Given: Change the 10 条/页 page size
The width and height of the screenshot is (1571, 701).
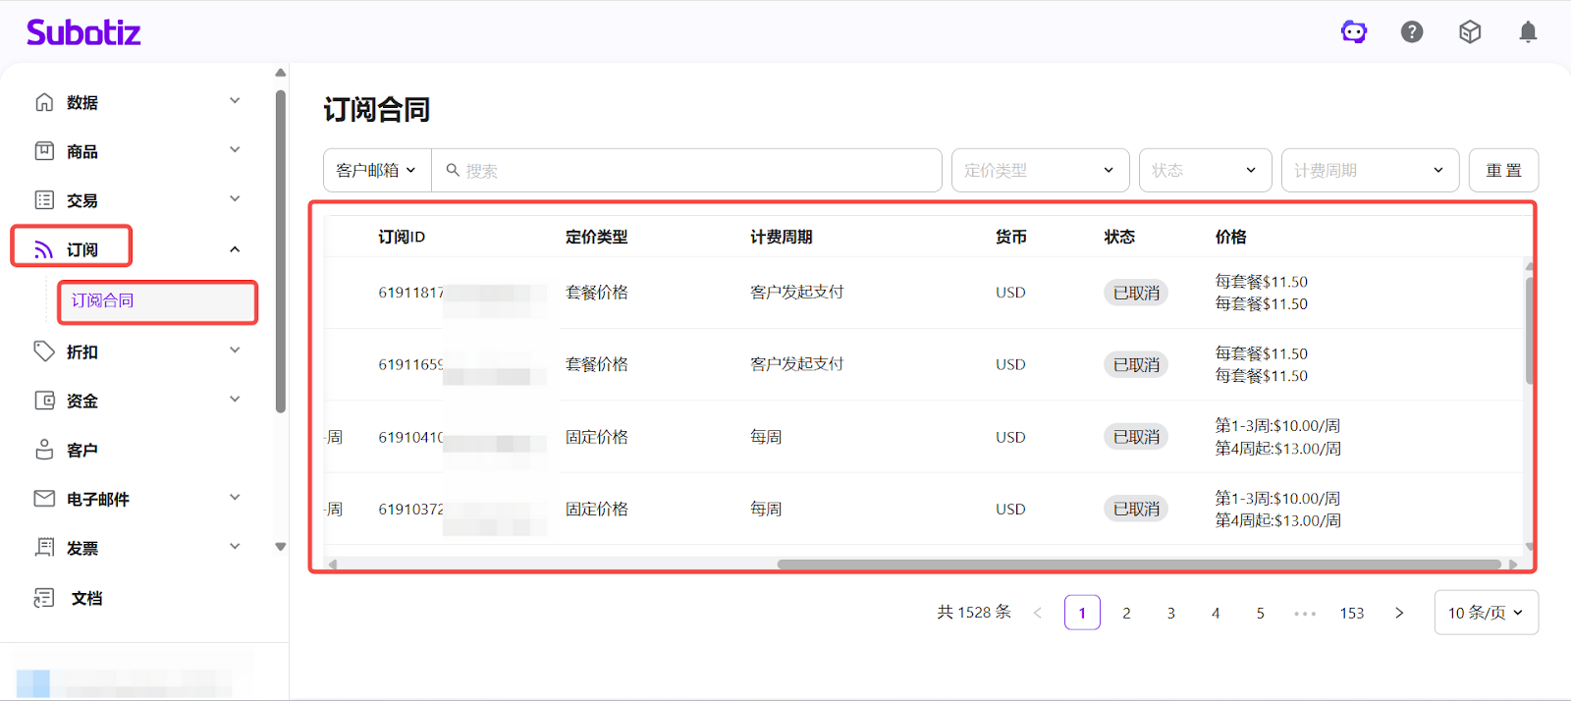Looking at the screenshot, I should point(1486,613).
